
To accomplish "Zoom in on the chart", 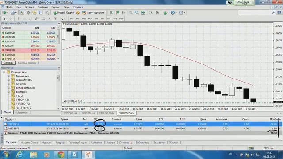I will point(131,13).
